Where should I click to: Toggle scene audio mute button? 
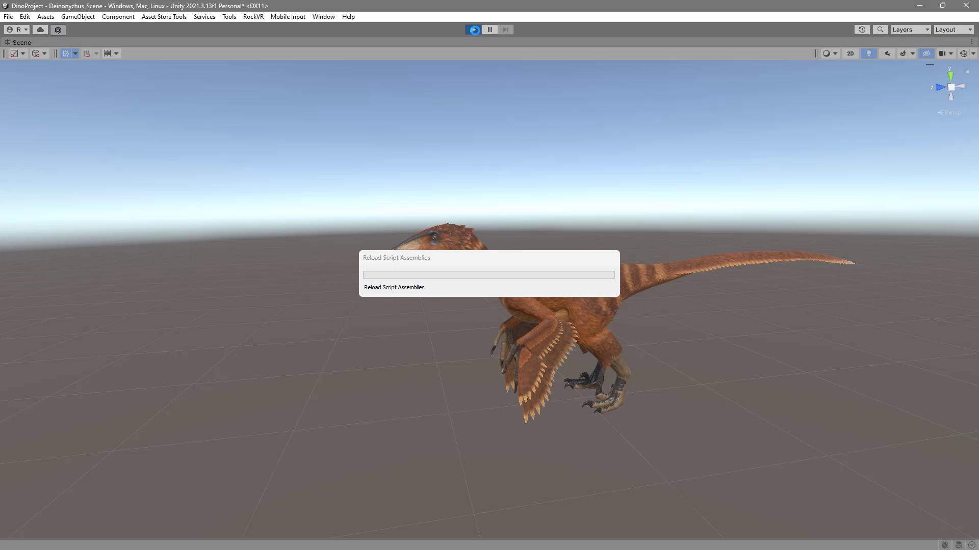(x=887, y=53)
